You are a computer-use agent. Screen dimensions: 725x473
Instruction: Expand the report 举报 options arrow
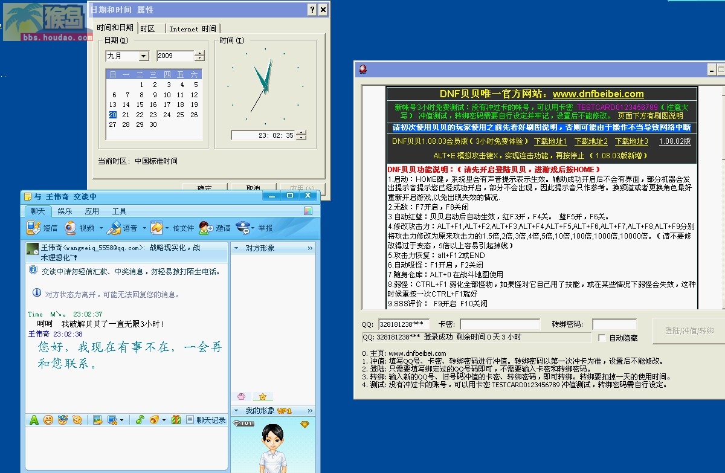(254, 228)
